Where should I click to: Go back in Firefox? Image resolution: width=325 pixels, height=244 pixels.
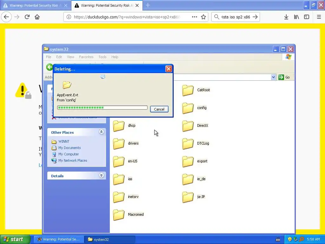coord(6,17)
